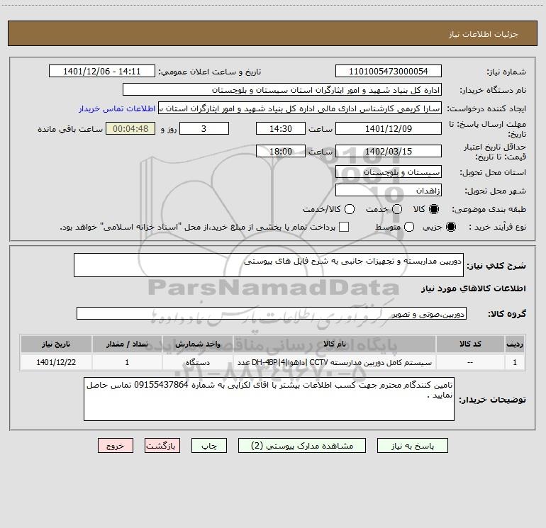Click the دستگاه unit cell
This screenshot has height=528, width=546.
coord(197,362)
